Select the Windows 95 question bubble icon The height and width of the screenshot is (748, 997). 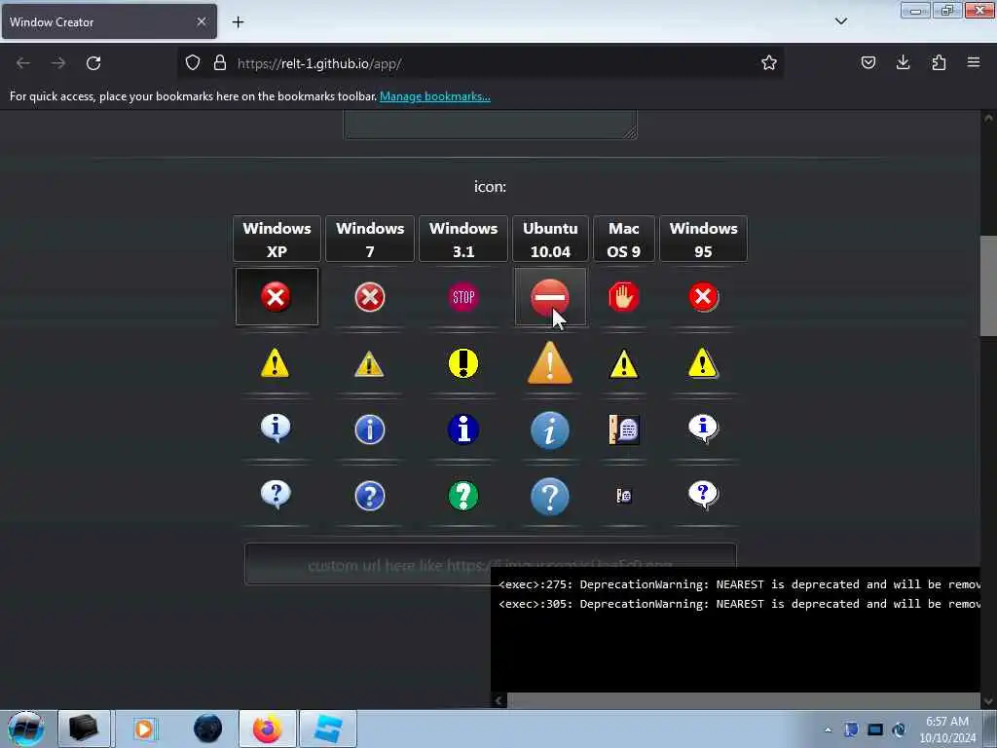click(703, 495)
